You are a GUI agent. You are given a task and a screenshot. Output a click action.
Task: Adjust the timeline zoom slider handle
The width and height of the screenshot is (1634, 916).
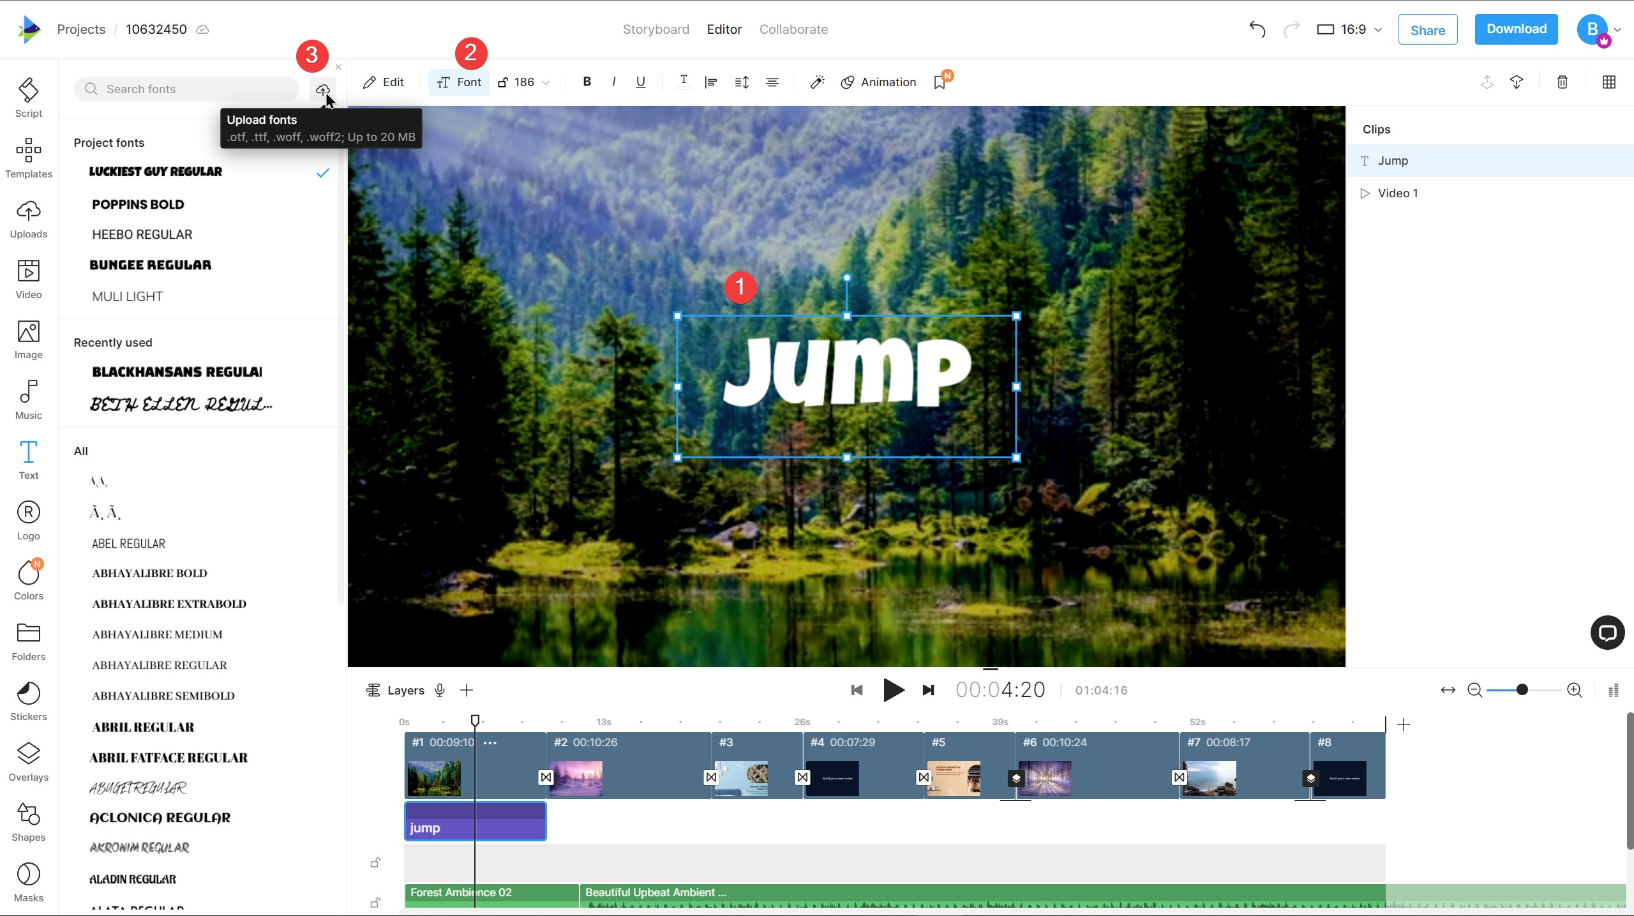[x=1522, y=690]
